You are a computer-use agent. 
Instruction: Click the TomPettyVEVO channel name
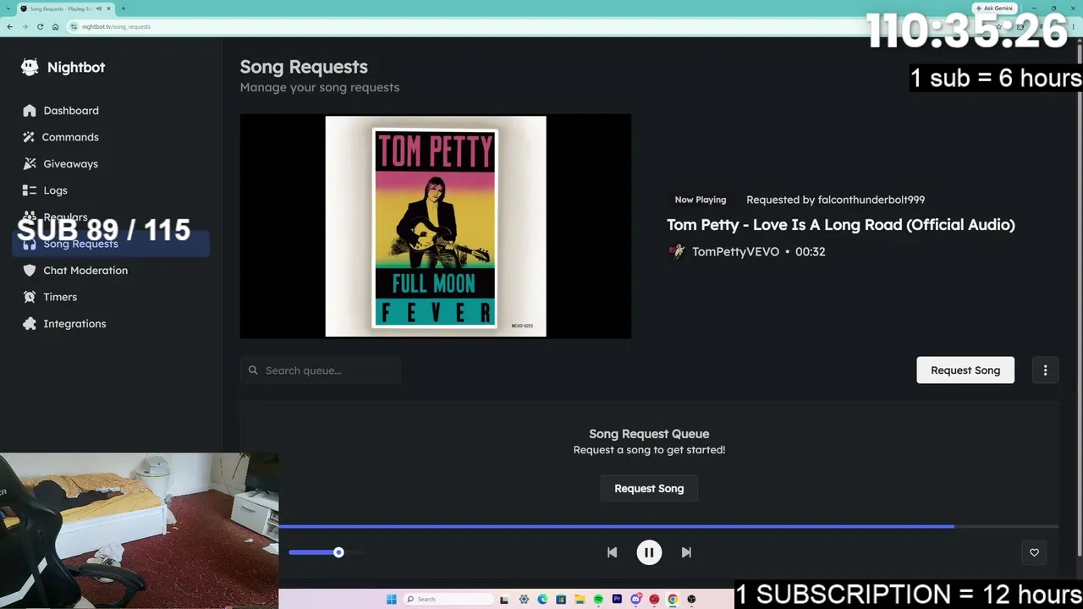pos(735,252)
